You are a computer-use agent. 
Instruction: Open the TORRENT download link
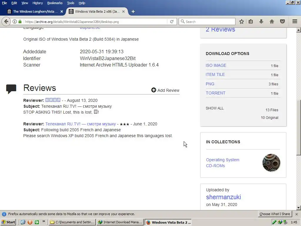pyautogui.click(x=215, y=93)
